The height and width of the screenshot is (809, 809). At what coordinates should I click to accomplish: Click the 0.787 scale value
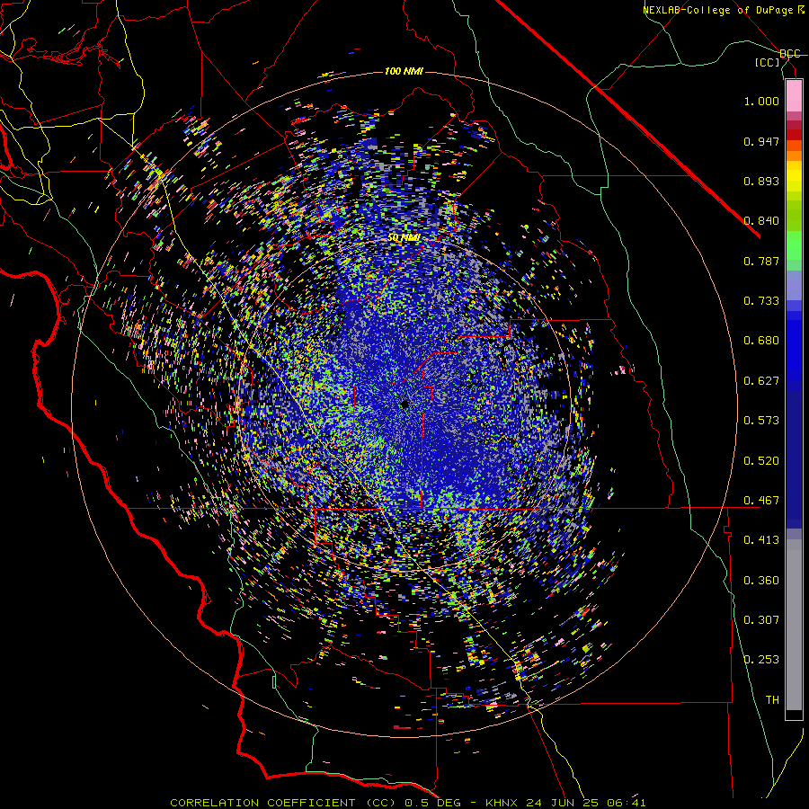tap(761, 261)
